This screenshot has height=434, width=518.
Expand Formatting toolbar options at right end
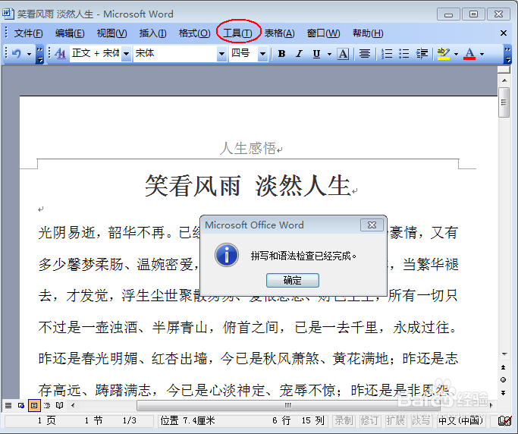(507, 54)
